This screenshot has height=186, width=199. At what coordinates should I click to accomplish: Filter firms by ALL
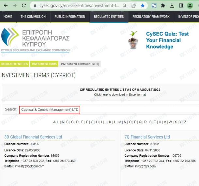[x=56, y=122]
